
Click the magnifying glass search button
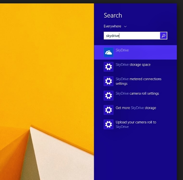[x=163, y=35]
